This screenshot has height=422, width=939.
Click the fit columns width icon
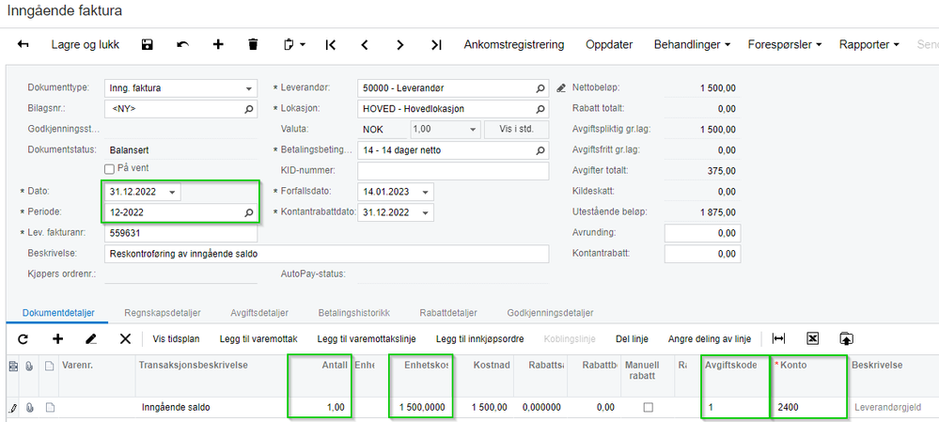(x=778, y=338)
